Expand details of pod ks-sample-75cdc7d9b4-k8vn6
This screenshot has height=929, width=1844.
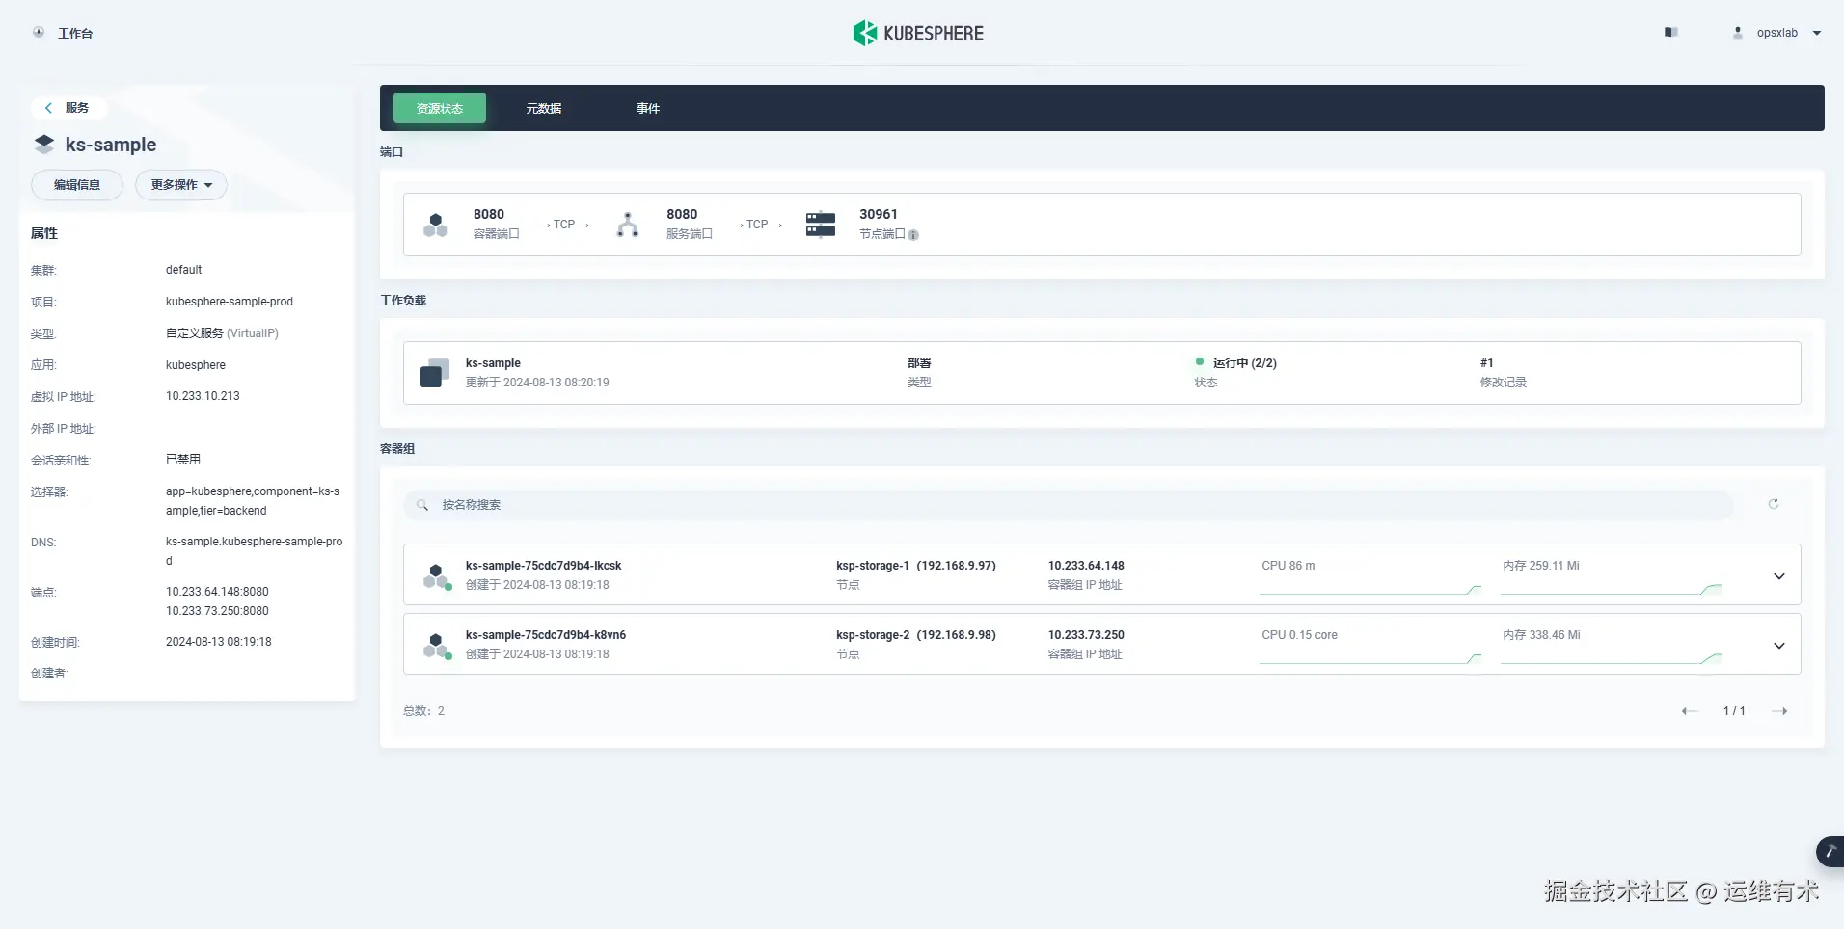point(1777,645)
